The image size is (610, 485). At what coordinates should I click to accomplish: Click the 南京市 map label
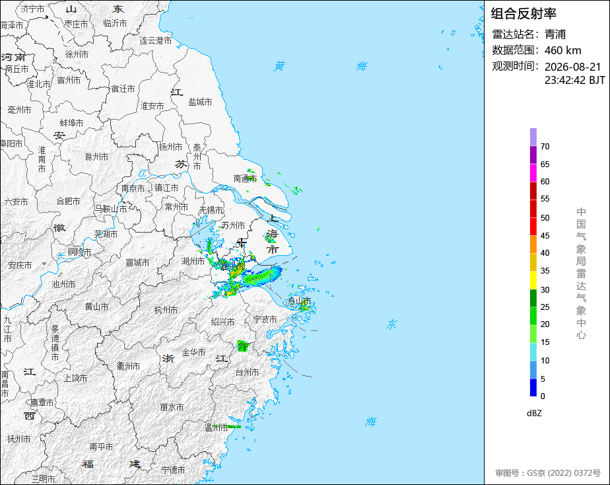tap(133, 188)
